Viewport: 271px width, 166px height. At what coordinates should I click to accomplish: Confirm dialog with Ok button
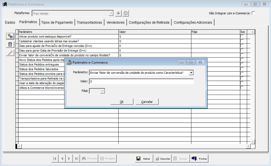click(122, 102)
